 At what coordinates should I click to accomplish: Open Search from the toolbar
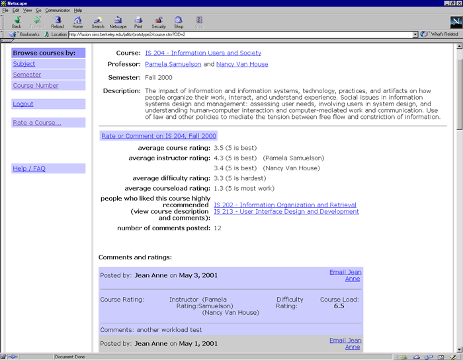pos(98,22)
